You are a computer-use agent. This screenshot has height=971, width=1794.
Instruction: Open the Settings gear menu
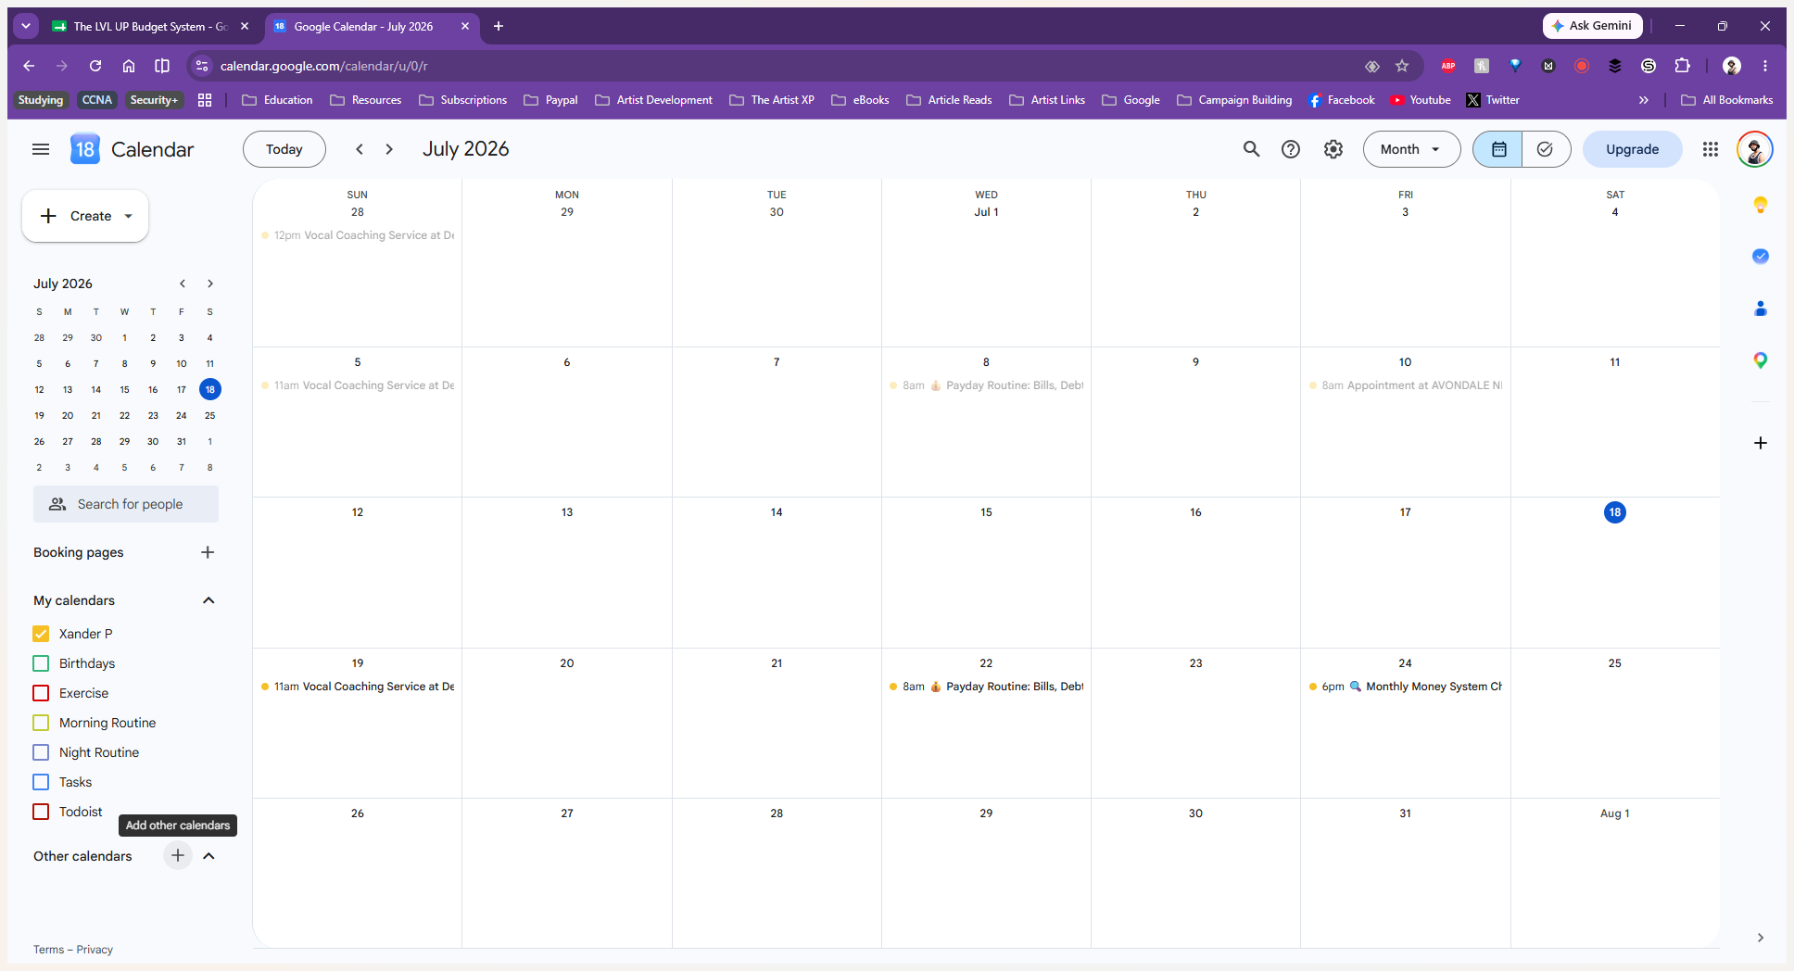[x=1333, y=149]
